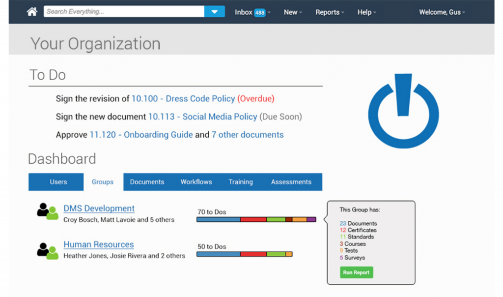Select the Workflows tab
The height and width of the screenshot is (297, 503).
196,182
